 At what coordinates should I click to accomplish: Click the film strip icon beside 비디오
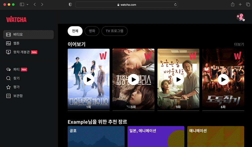pyautogui.click(x=8, y=35)
